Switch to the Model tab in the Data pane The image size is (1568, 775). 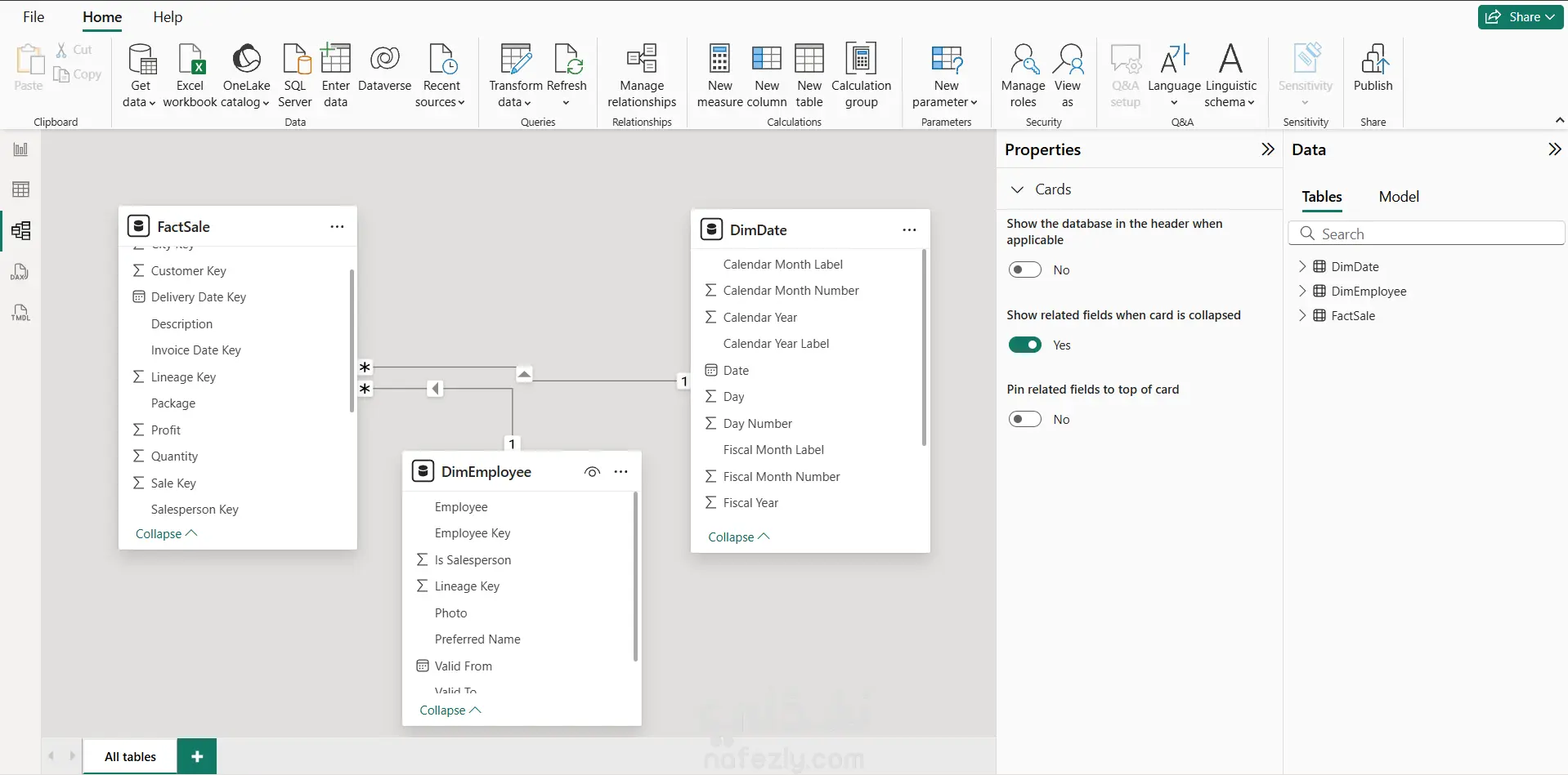point(1399,197)
